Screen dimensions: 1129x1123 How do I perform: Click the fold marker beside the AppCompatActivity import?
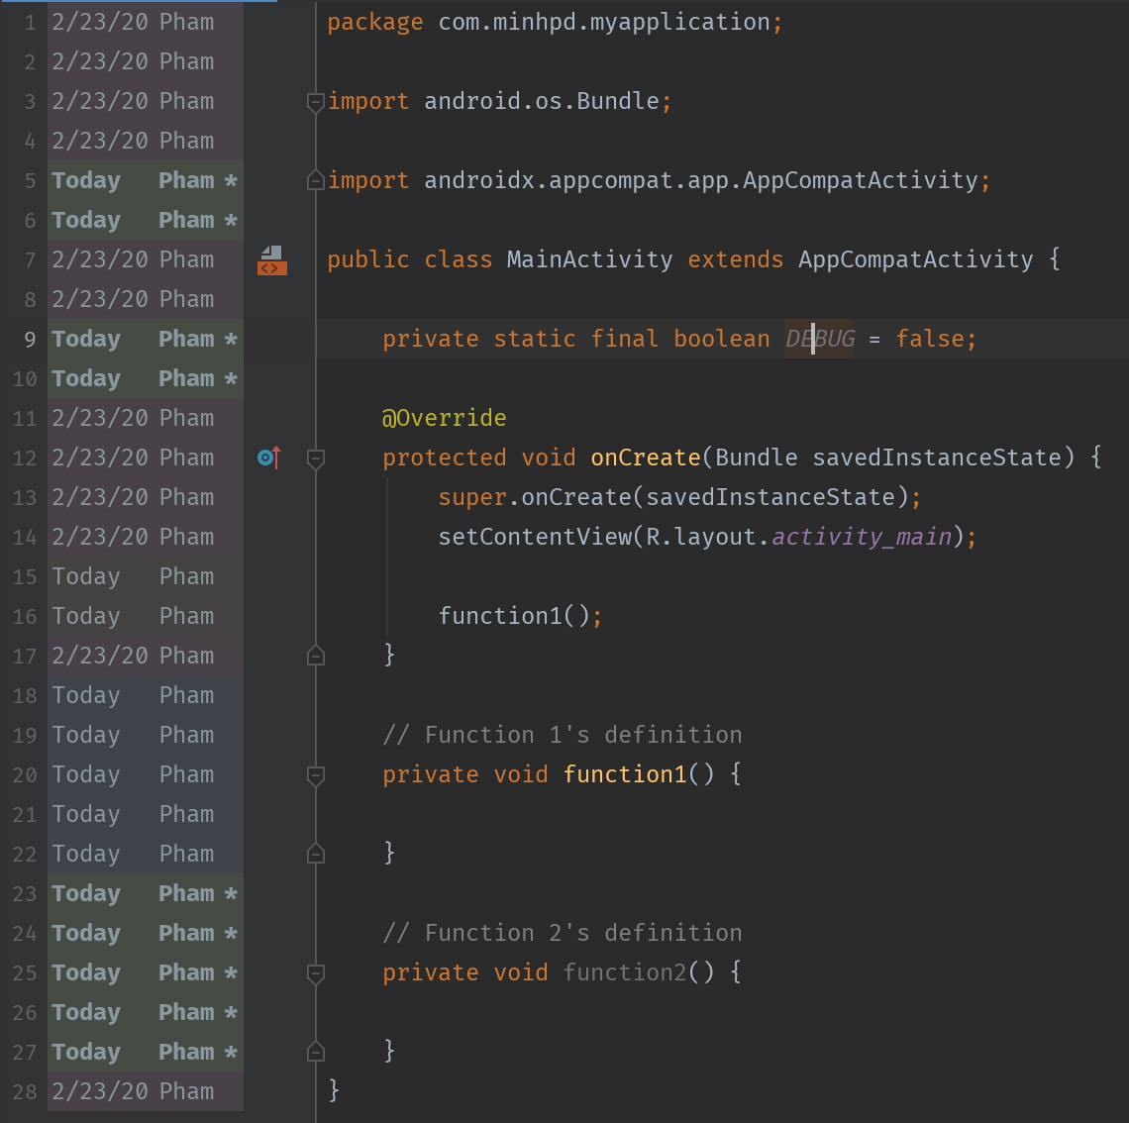[315, 179]
